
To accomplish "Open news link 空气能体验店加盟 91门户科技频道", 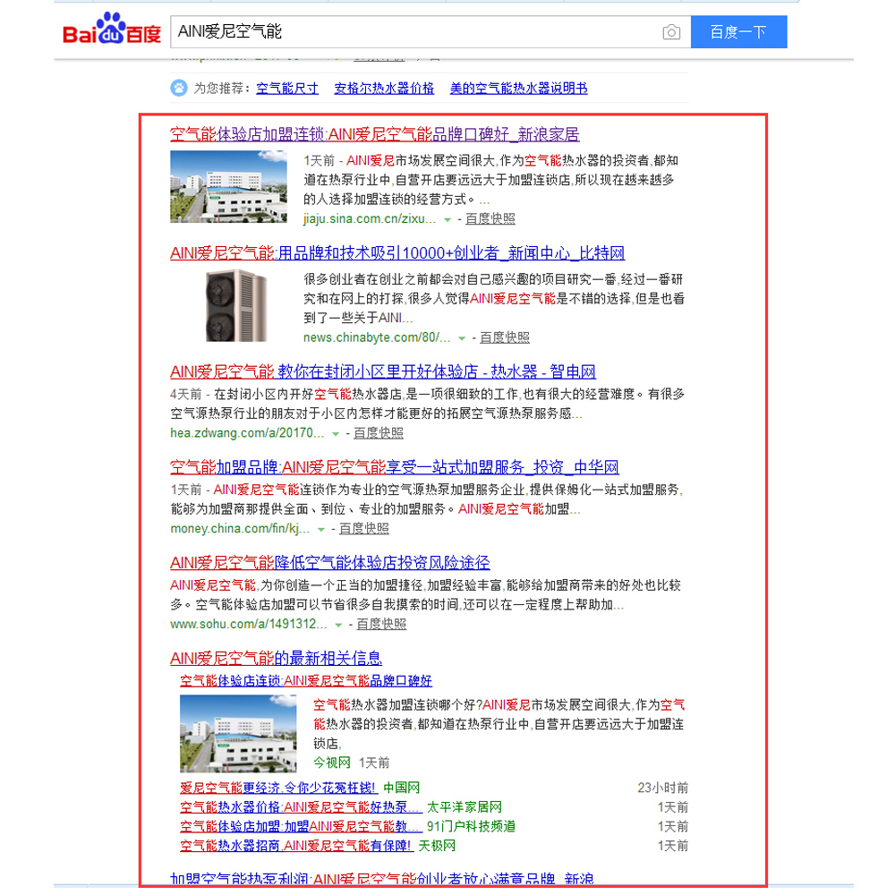I will point(301,827).
